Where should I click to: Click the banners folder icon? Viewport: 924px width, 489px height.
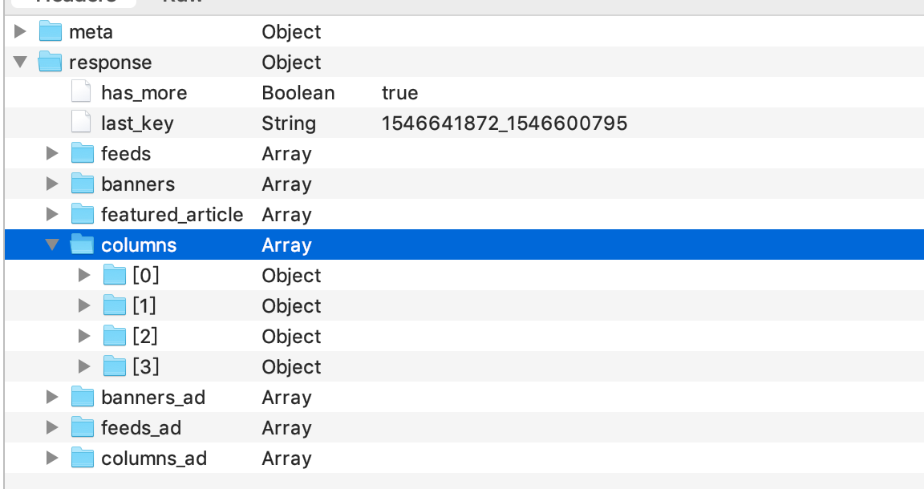(83, 184)
